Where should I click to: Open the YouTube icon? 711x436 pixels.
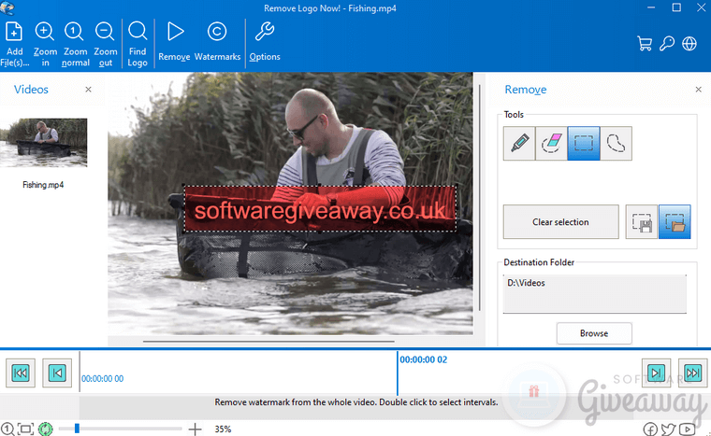coord(687,429)
